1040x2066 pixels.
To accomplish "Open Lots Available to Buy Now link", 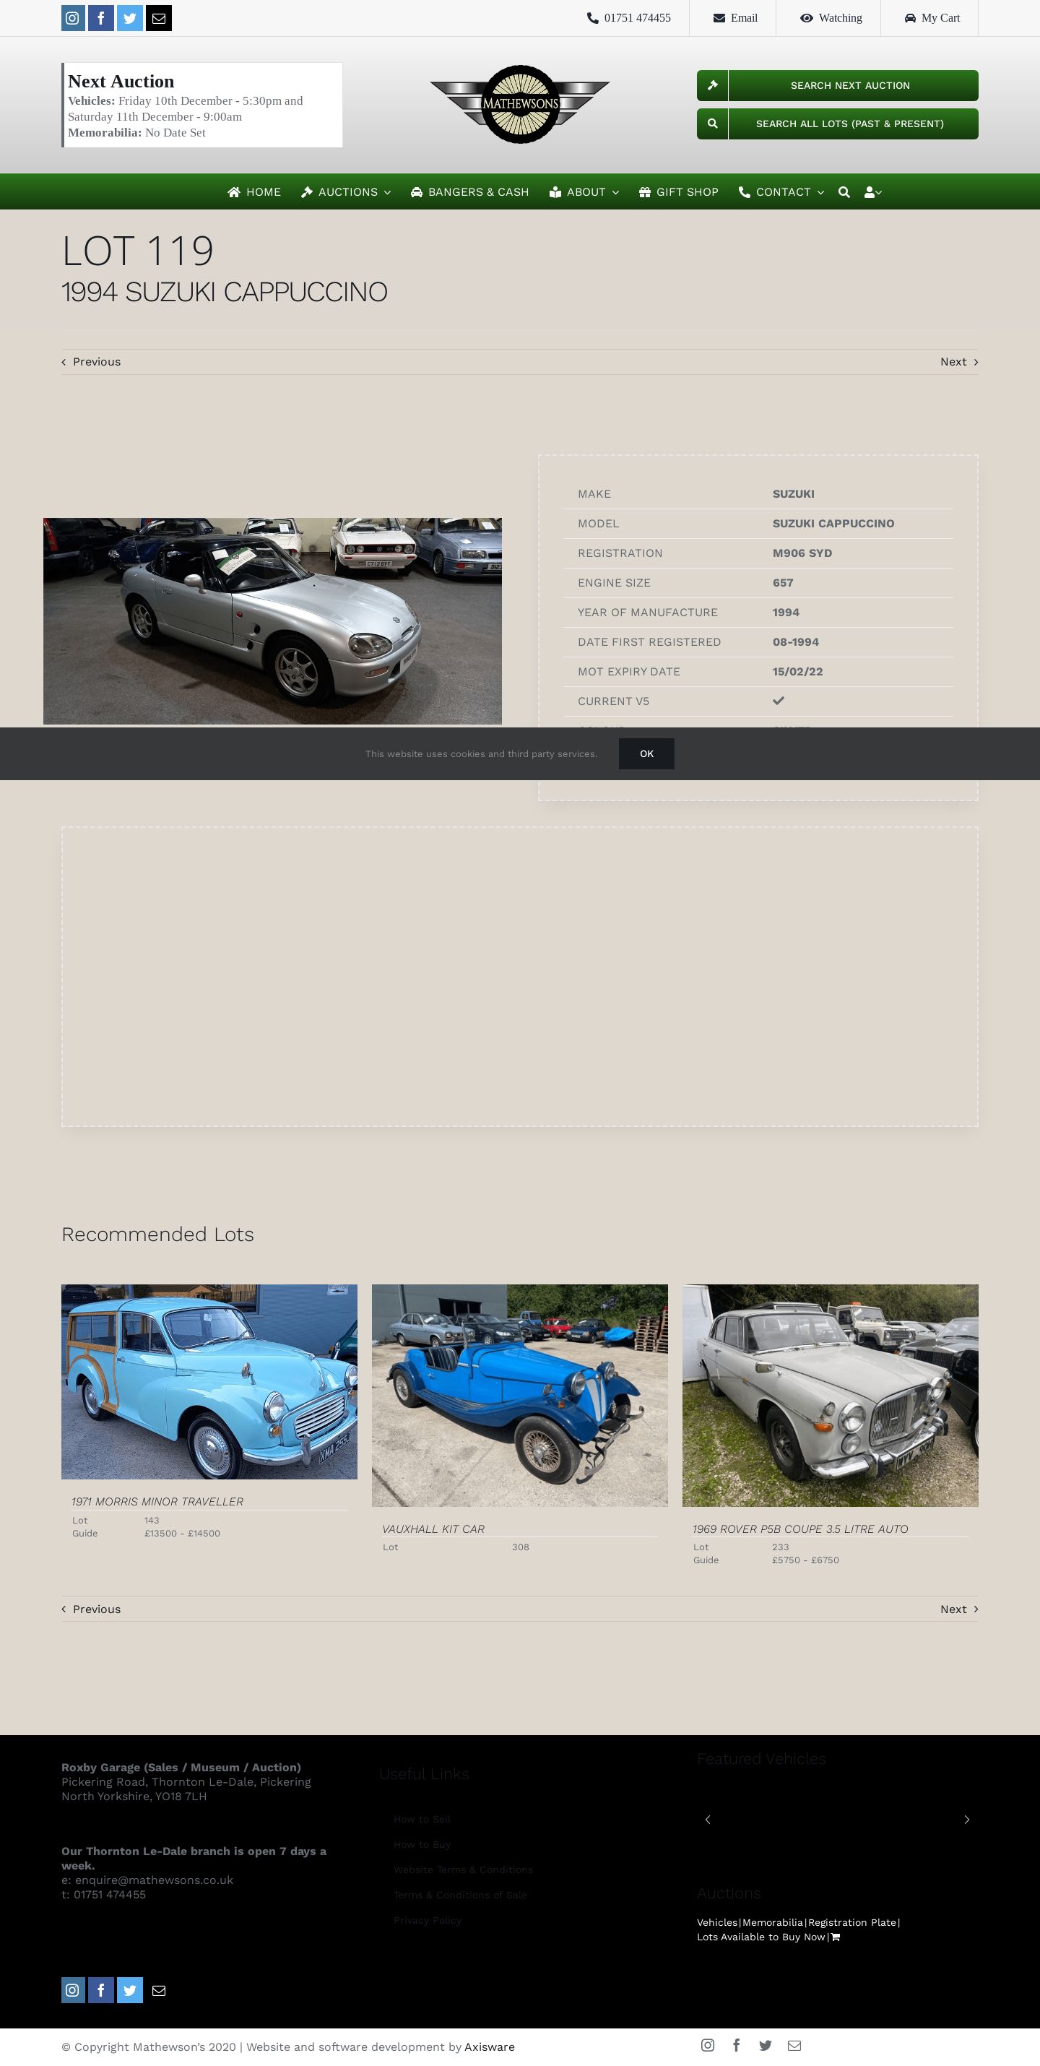I will pos(761,1937).
